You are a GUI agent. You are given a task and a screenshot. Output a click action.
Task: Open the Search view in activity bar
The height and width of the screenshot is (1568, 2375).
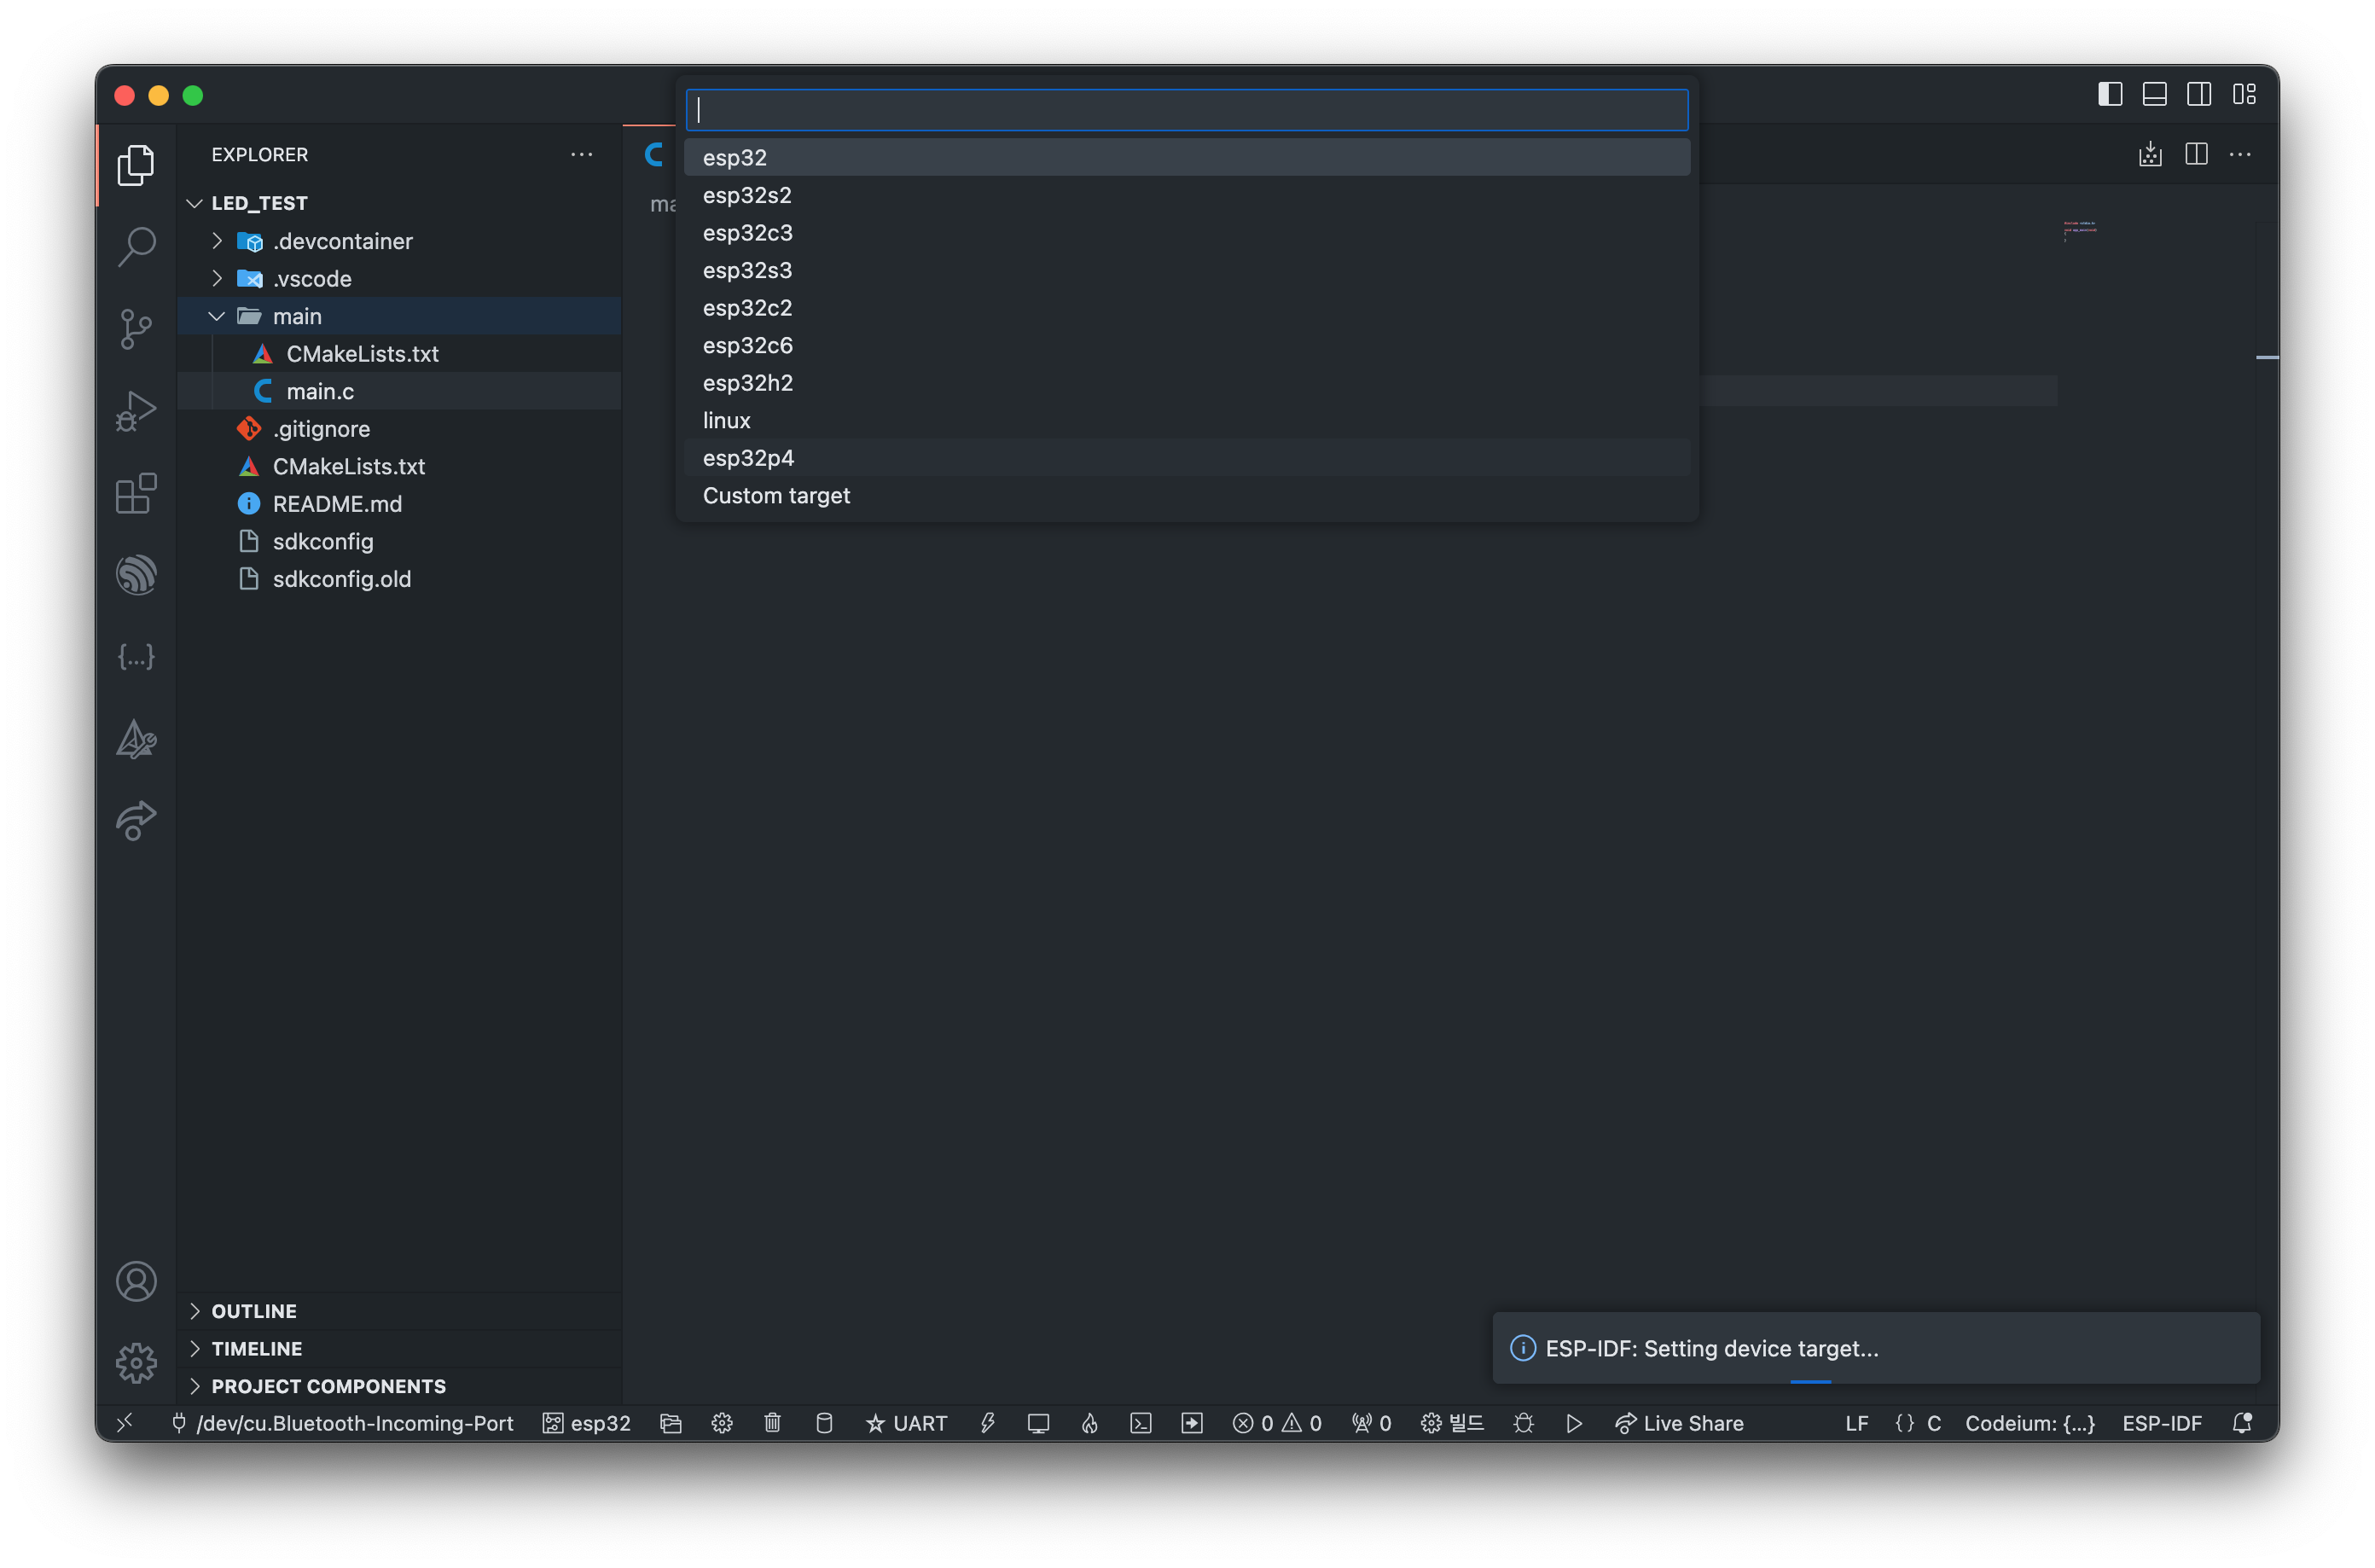pos(136,246)
